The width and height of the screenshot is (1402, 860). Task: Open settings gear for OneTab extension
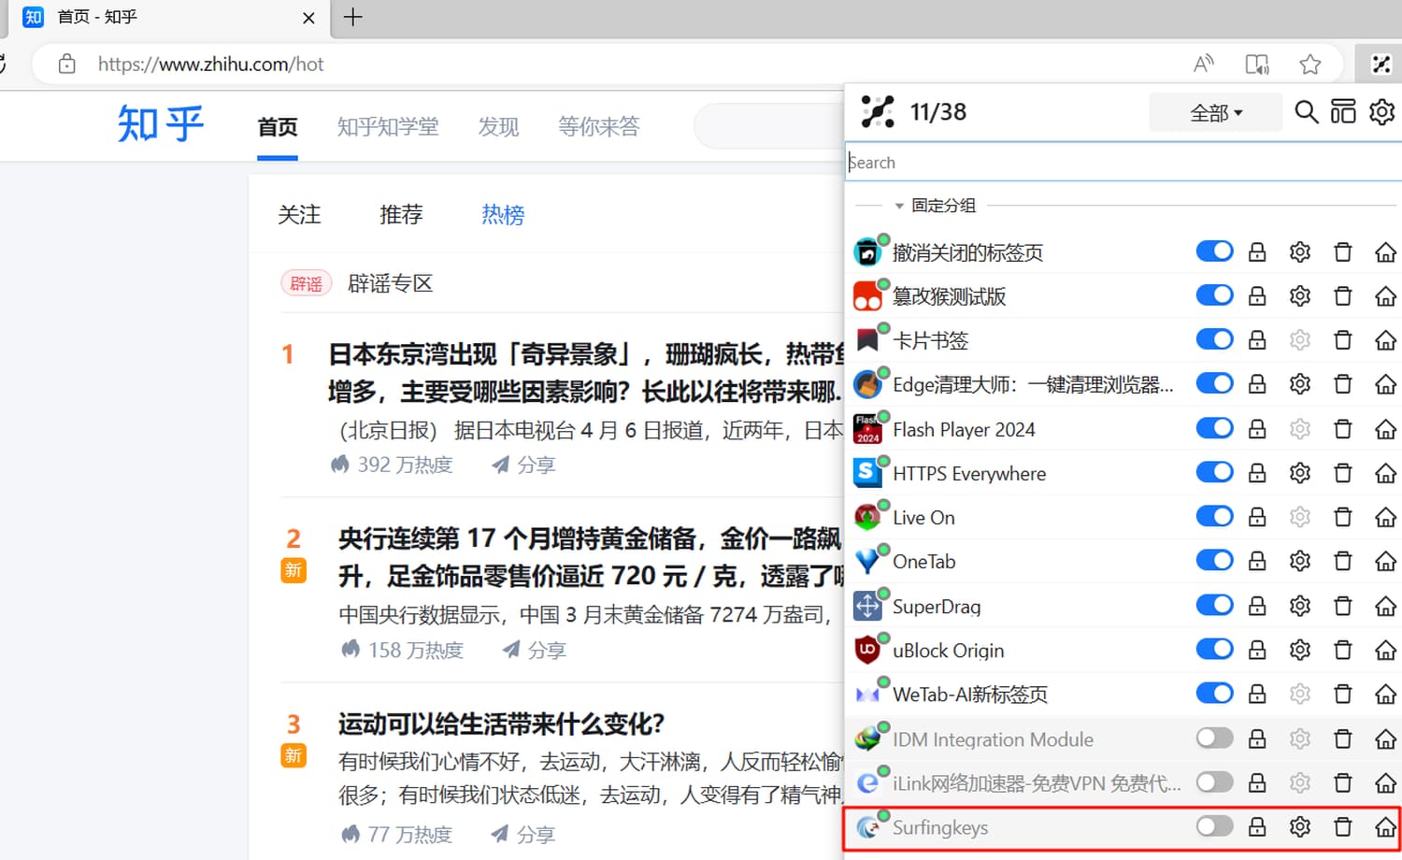(1299, 561)
